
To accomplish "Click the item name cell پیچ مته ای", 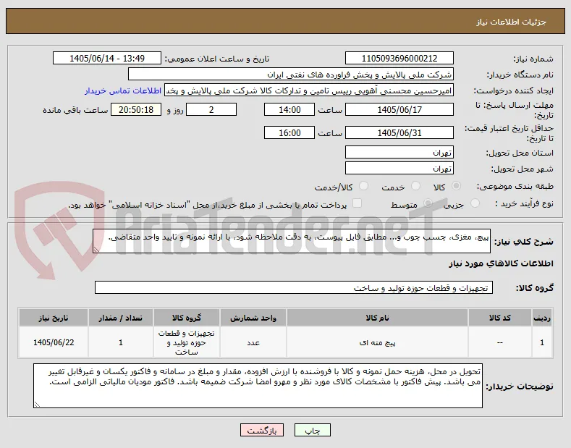I will pos(377,343).
